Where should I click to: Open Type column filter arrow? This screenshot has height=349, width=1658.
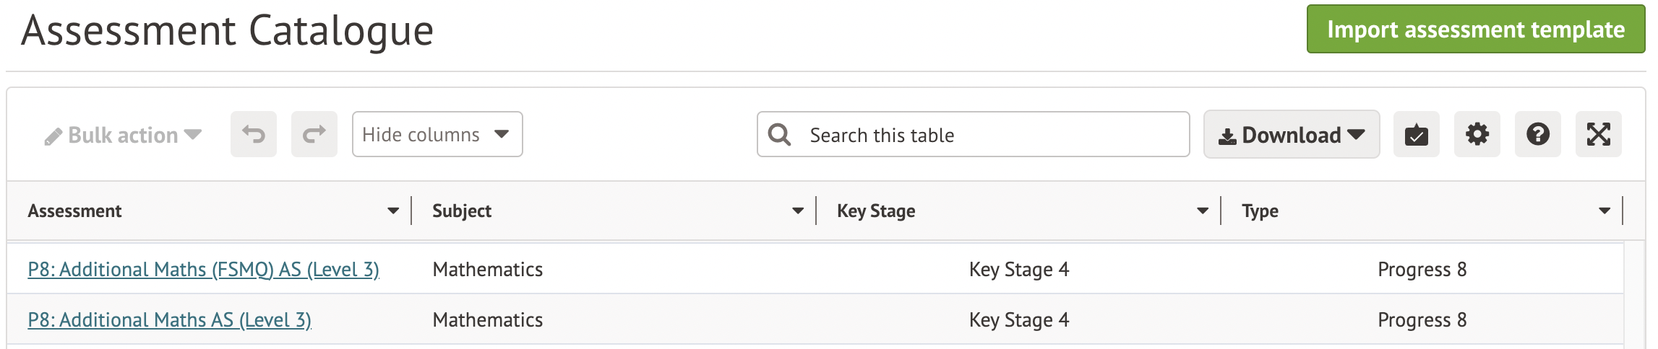tap(1605, 211)
